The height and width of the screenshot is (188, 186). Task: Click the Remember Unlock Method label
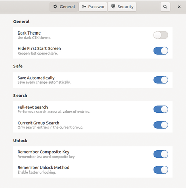click(43, 168)
